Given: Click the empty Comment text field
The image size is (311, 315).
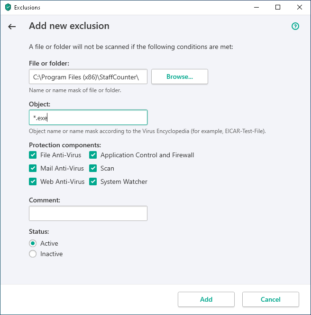Looking at the screenshot, I should click(x=88, y=213).
